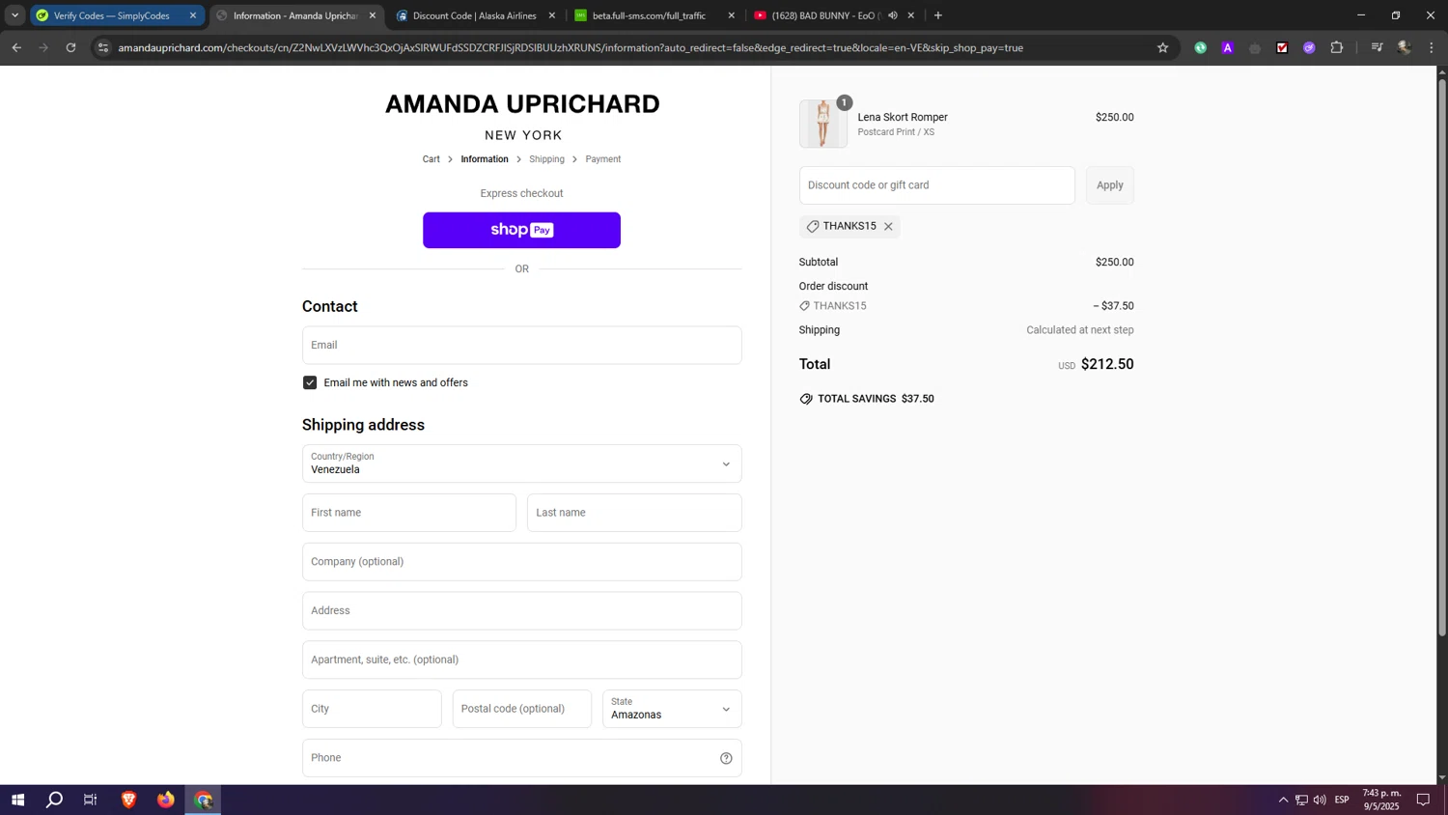Launch Firefox from the taskbar

(x=166, y=800)
